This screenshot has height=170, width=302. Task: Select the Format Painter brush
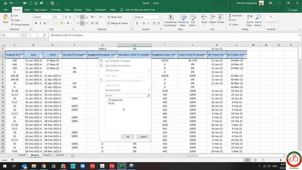point(20,25)
